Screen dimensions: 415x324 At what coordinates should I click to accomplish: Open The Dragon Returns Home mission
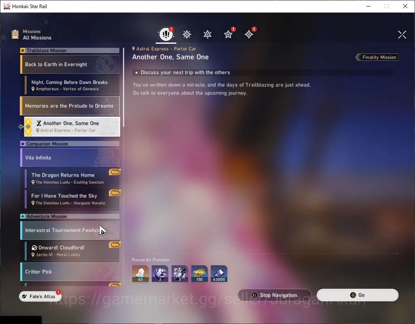tap(72, 178)
